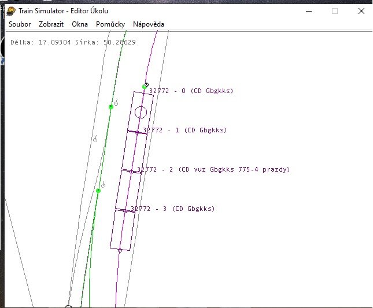This screenshot has width=373, height=308.
Task: Click the Train Simulator title bar icon
Action: click(10, 10)
